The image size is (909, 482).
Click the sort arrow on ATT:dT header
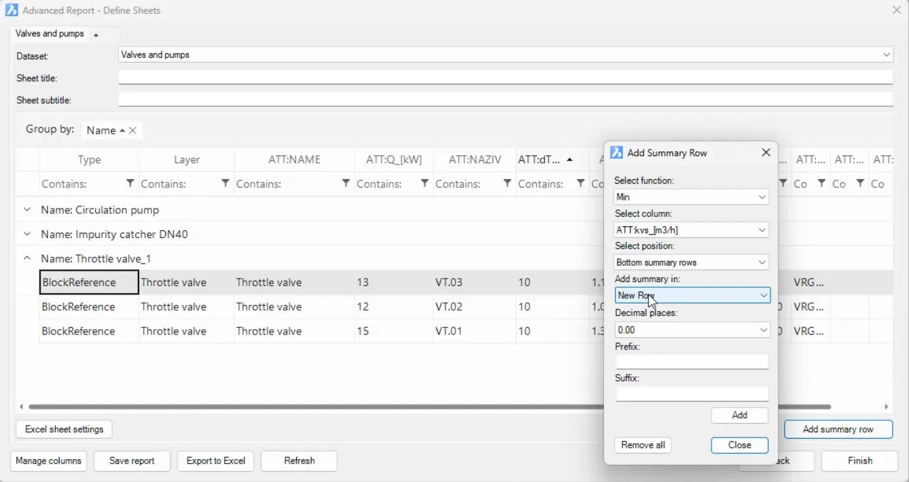[569, 159]
